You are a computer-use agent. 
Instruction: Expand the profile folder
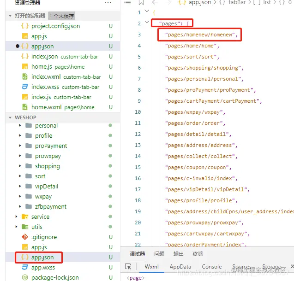coord(20,135)
